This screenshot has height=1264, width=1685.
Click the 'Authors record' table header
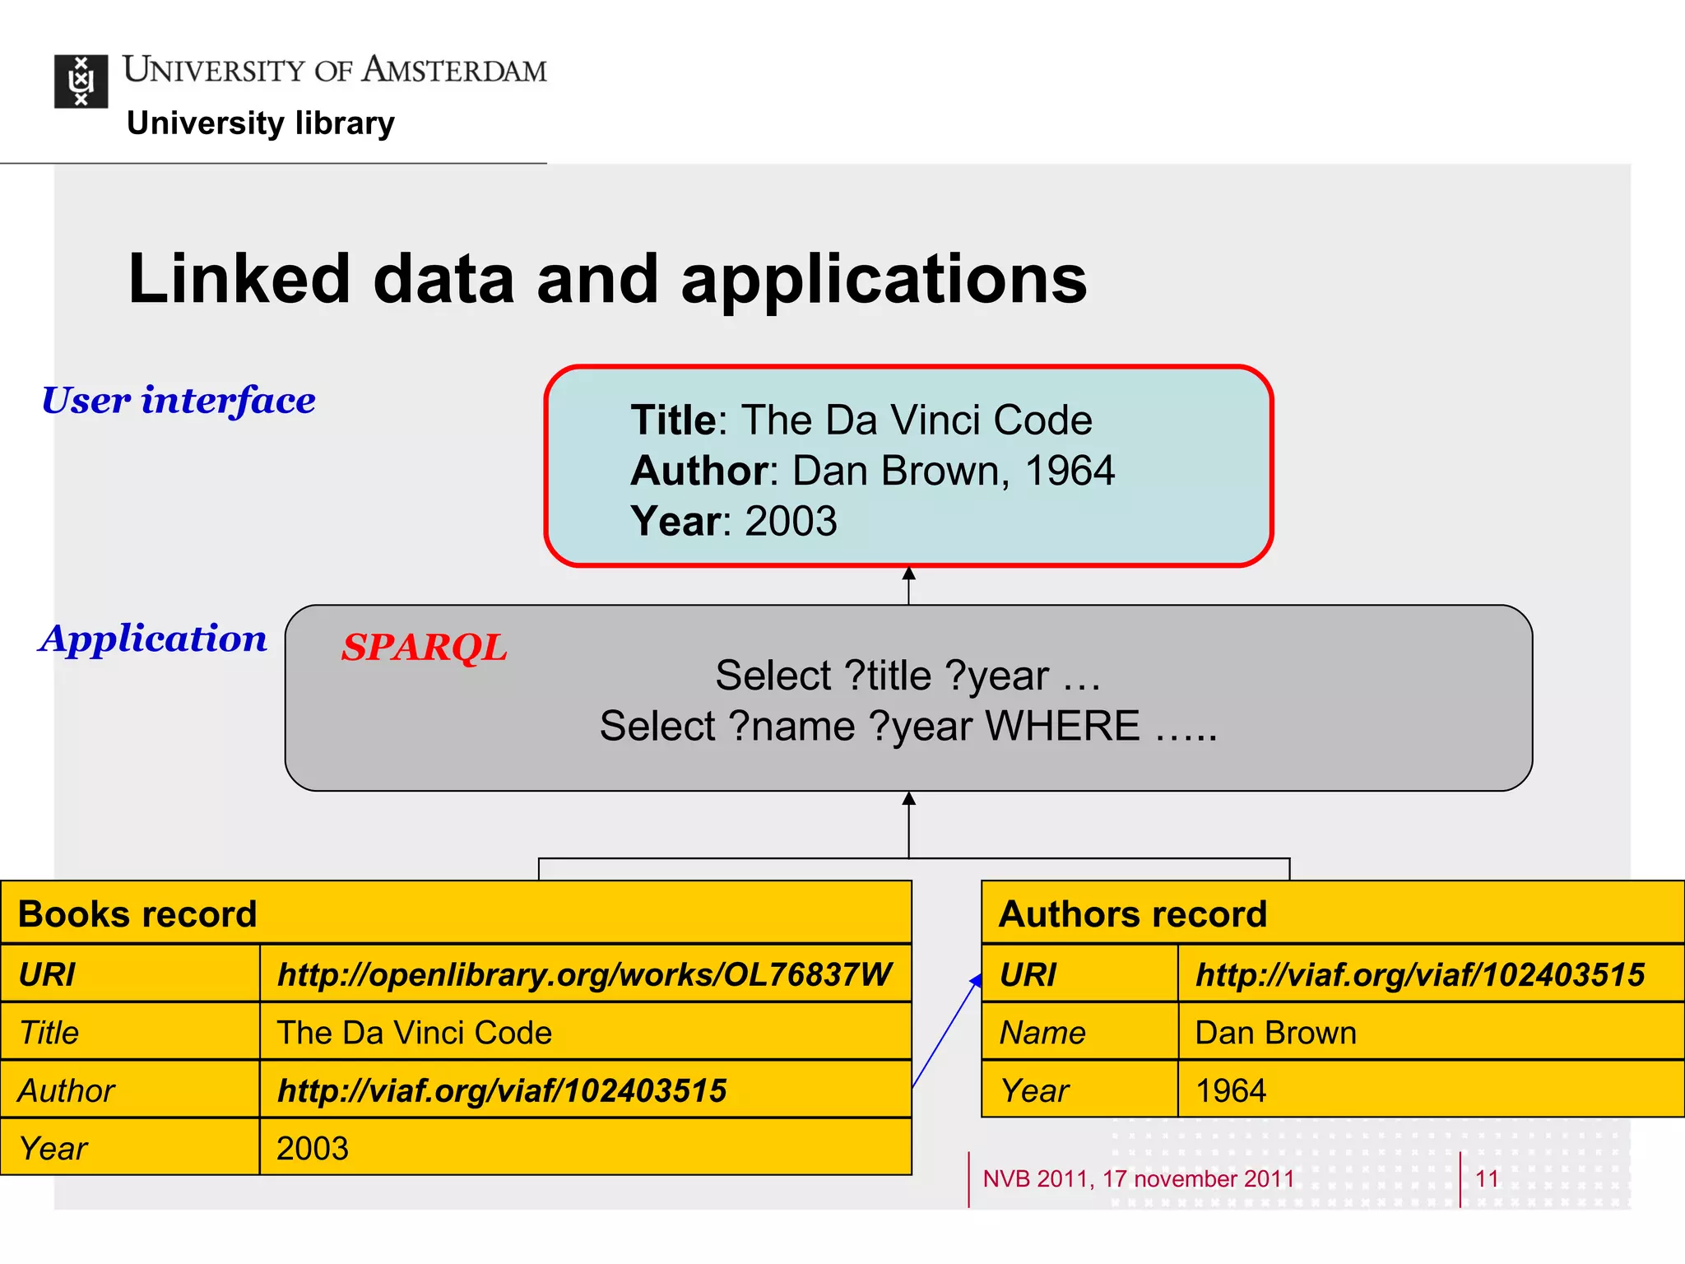(1333, 913)
